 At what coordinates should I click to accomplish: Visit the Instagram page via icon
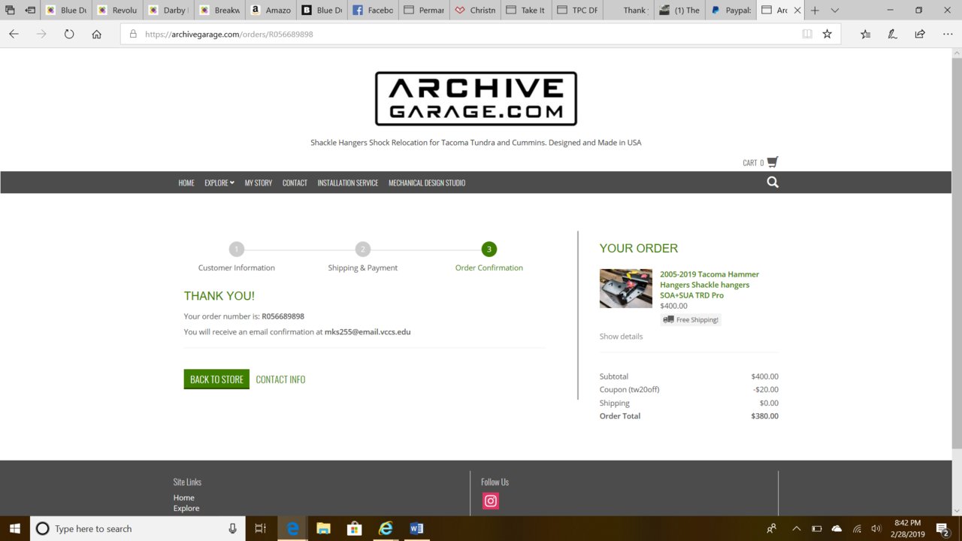click(x=491, y=501)
